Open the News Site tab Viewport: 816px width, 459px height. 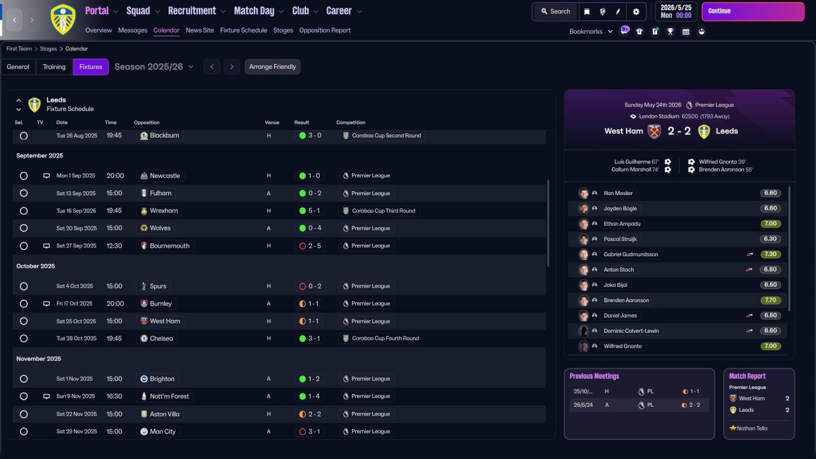pyautogui.click(x=200, y=30)
